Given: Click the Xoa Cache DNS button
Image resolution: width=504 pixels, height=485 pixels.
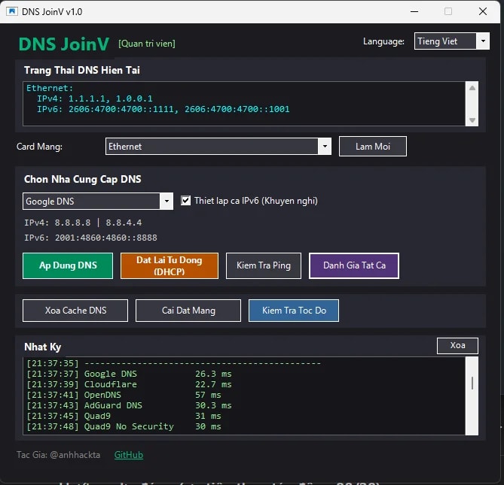Looking at the screenshot, I should coord(75,311).
